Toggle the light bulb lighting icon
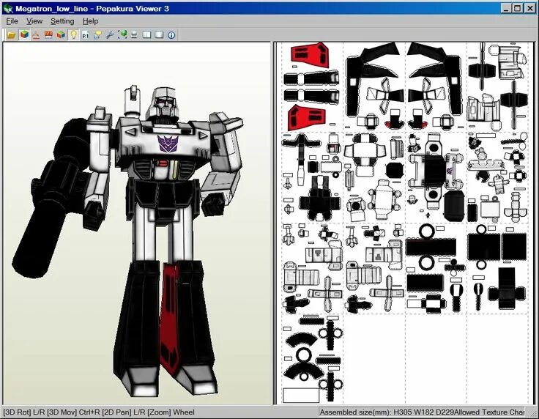The image size is (539, 419). [x=73, y=34]
